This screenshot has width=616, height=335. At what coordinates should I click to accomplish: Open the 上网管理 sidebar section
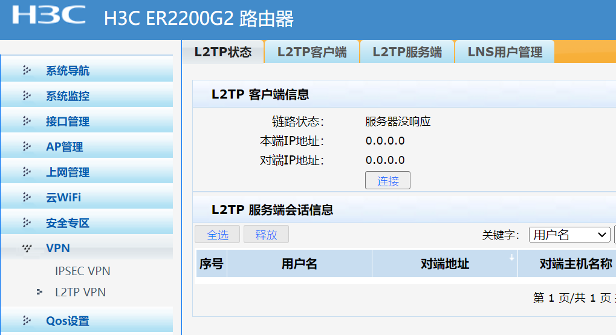(87, 172)
